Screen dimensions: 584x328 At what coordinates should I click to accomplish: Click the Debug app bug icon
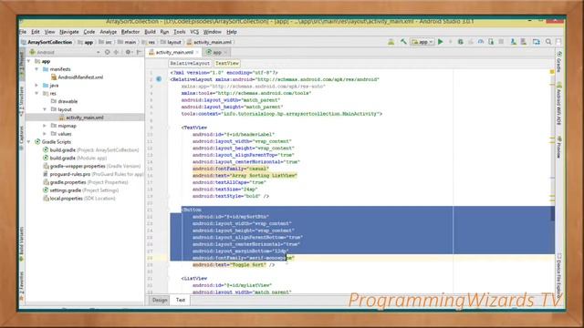[460, 42]
